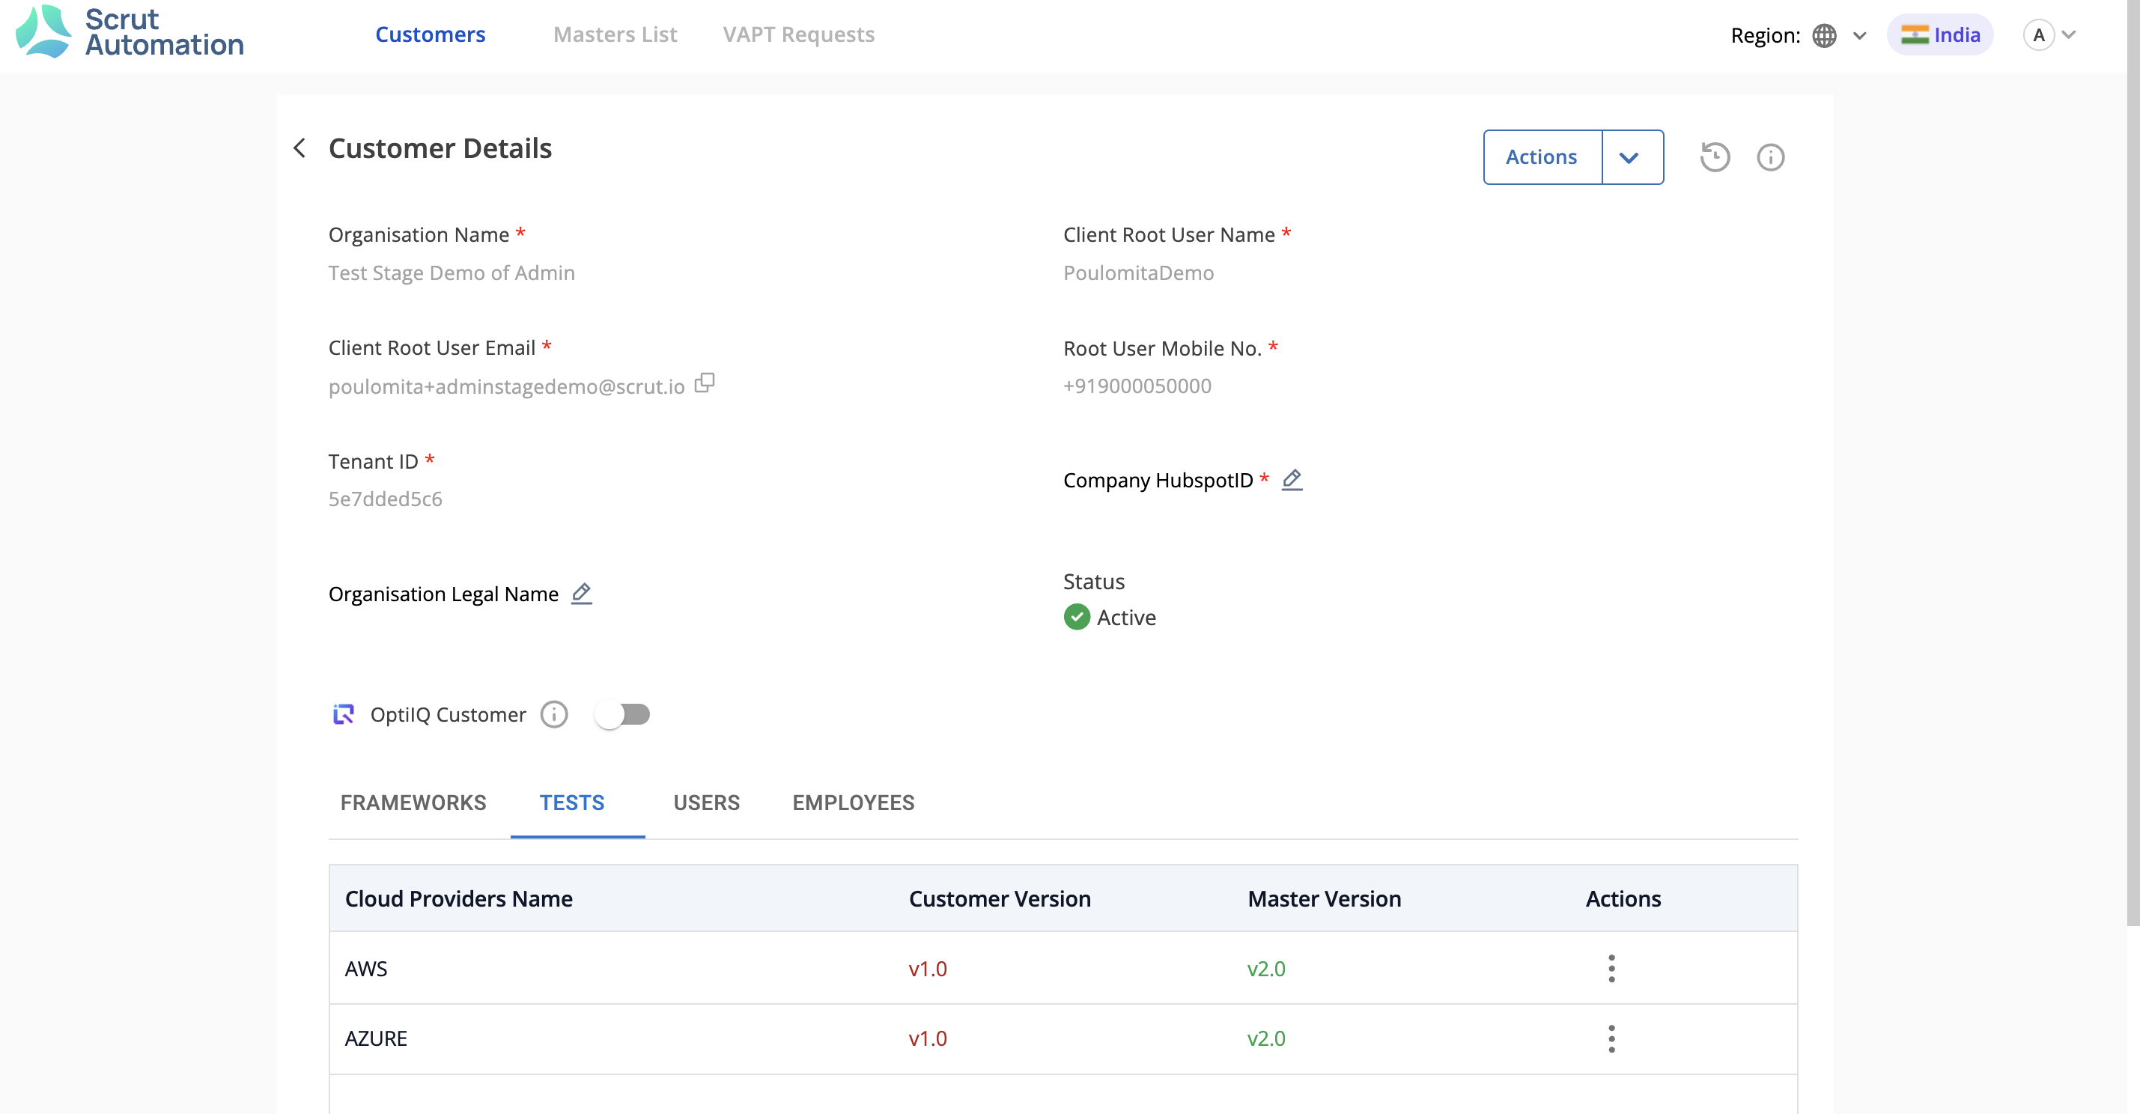The width and height of the screenshot is (2140, 1114).
Task: Switch to the FRAMEWORKS tab
Action: pyautogui.click(x=413, y=803)
